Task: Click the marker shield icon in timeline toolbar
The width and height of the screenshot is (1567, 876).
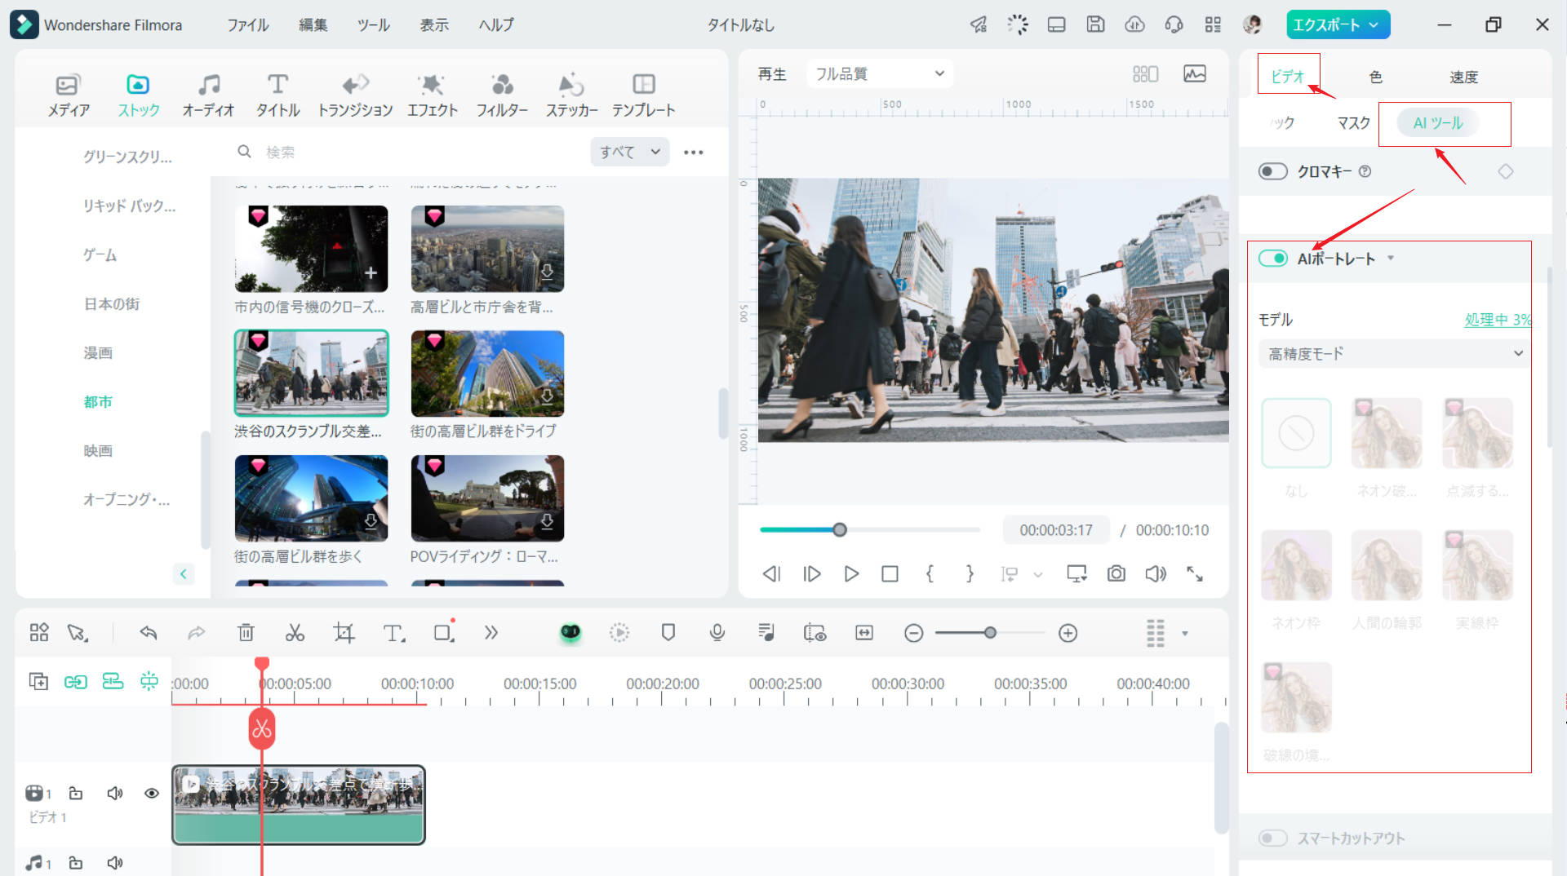Action: [x=668, y=633]
